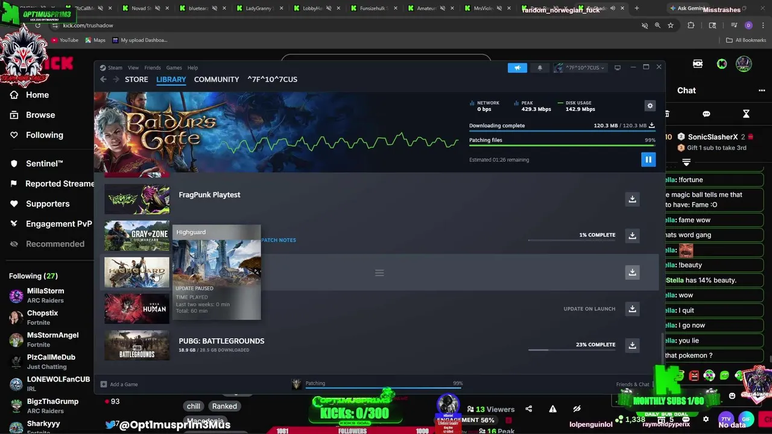The width and height of the screenshot is (772, 434).
Task: Start download for PUBG: BATTLEGROUNDS
Action: (x=632, y=345)
